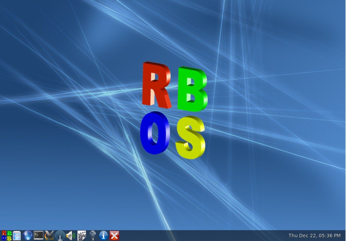Launch the terminal emulator

click(39, 235)
